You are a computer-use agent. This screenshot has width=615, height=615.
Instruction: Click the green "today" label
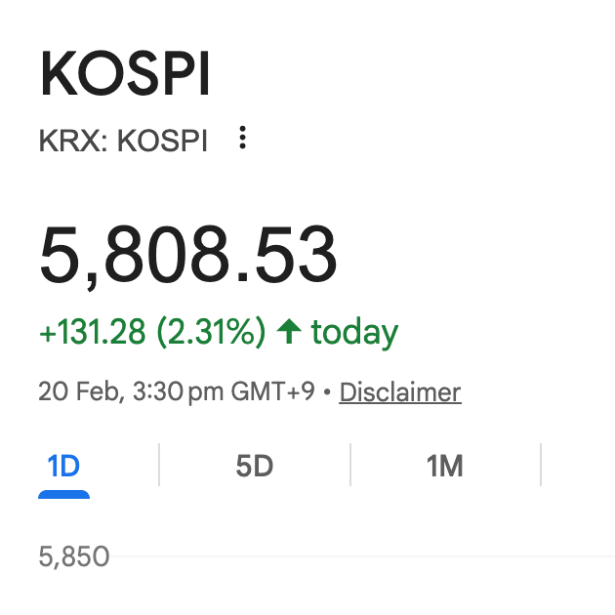coord(354,333)
